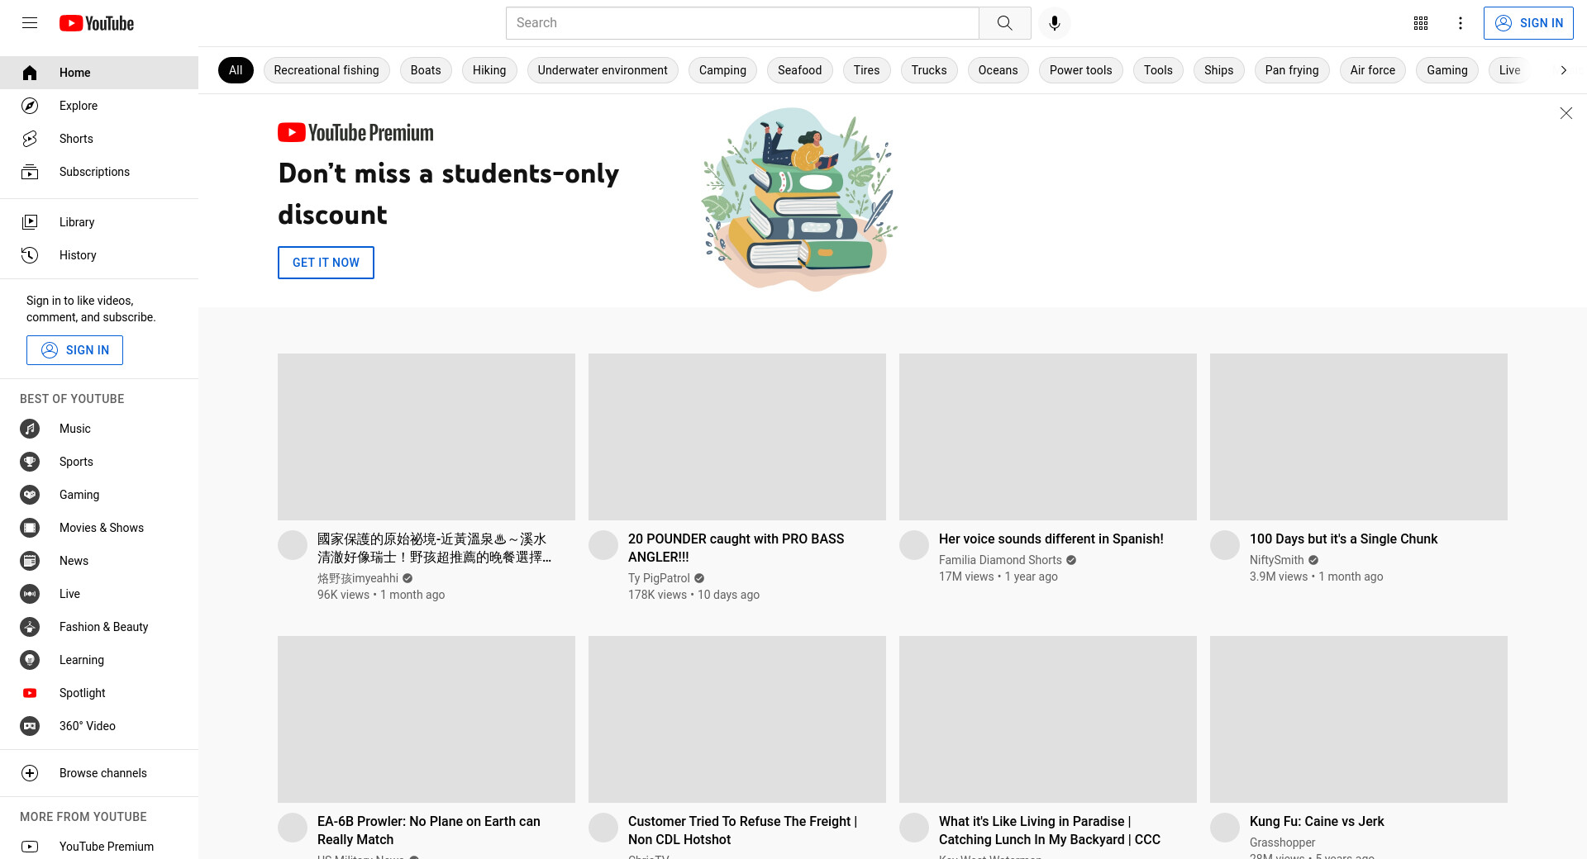The width and height of the screenshot is (1587, 859).
Task: Open Customer Tried To Refuse The Freight video
Action: (x=742, y=830)
